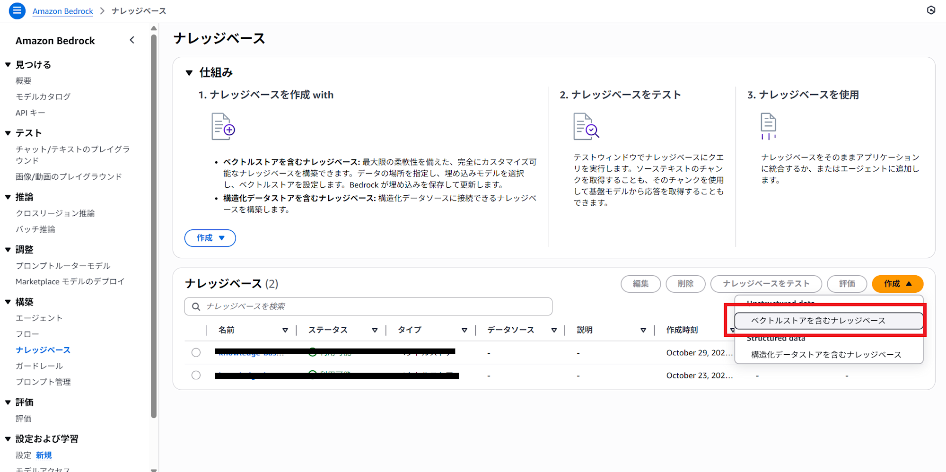Screen dimensions: 946x472
Task: Collapse the 設定および学習 sidebar section
Action: coord(8,439)
